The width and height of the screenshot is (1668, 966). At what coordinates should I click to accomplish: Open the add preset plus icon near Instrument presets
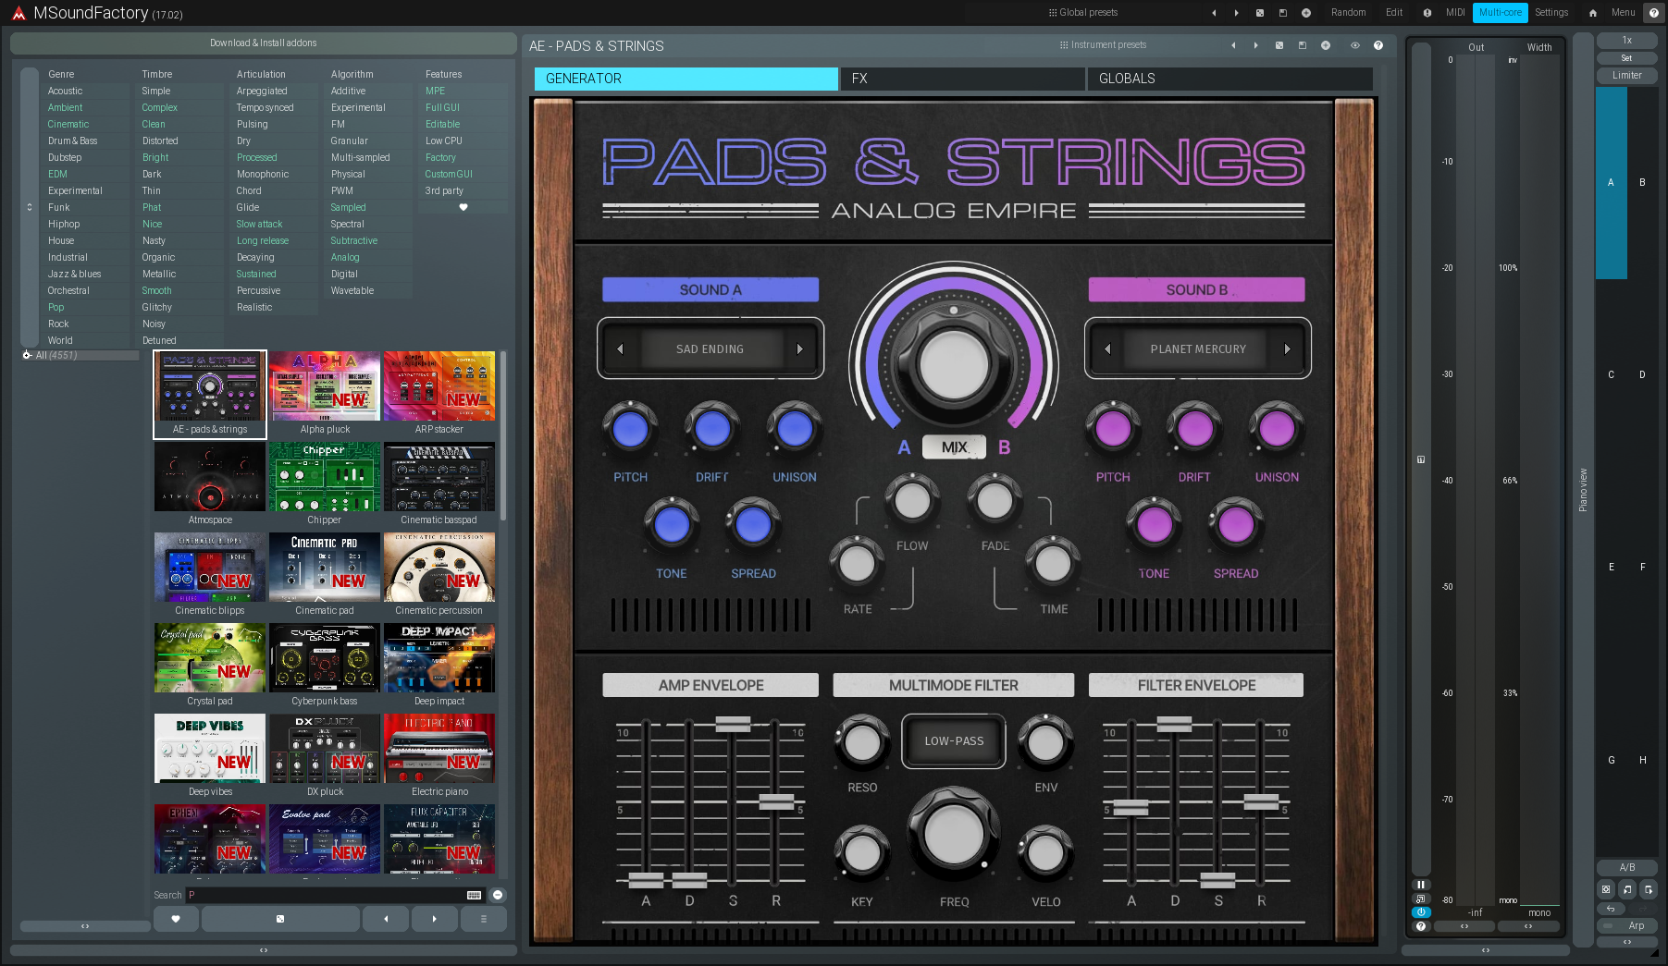point(1326,45)
